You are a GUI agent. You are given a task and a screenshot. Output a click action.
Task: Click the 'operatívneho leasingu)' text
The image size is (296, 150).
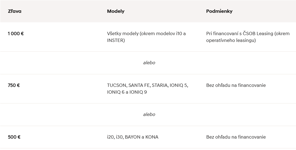(x=231, y=41)
